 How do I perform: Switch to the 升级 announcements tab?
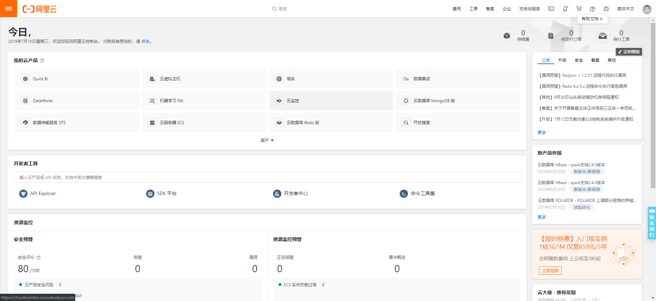click(562, 60)
